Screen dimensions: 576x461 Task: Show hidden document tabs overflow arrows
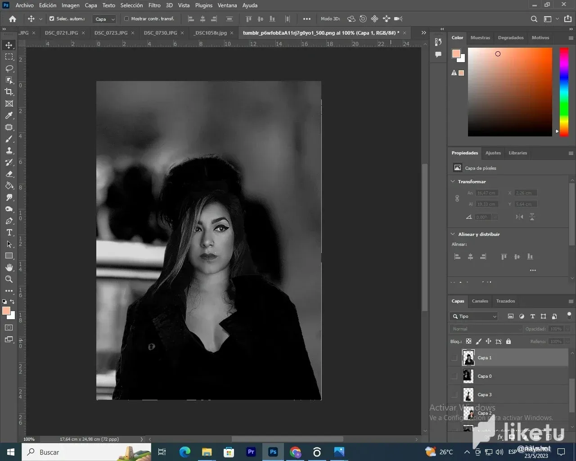pos(423,33)
